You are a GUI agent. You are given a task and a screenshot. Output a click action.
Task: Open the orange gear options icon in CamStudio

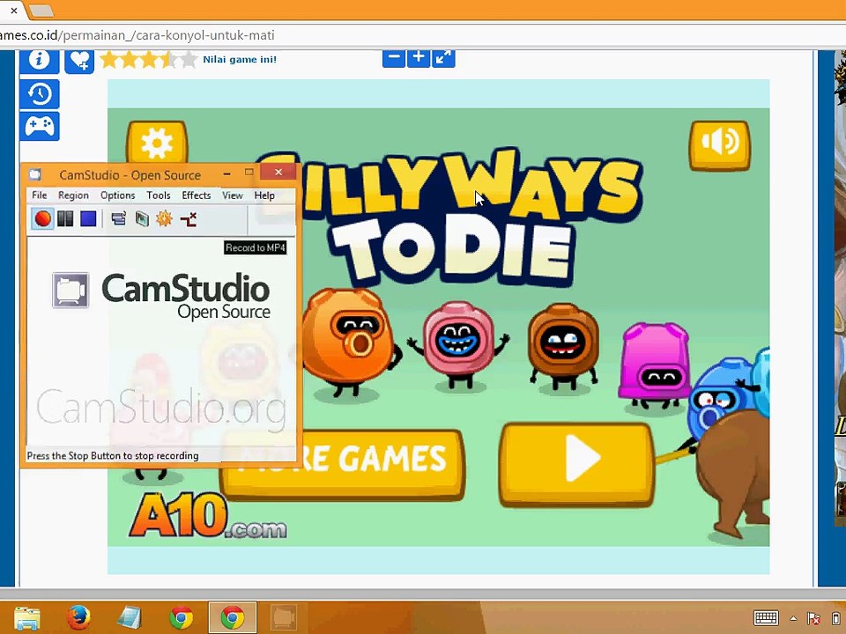[164, 218]
